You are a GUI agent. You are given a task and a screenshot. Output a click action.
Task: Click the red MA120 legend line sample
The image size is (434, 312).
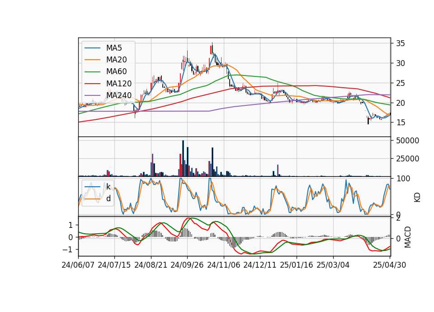pyautogui.click(x=92, y=84)
